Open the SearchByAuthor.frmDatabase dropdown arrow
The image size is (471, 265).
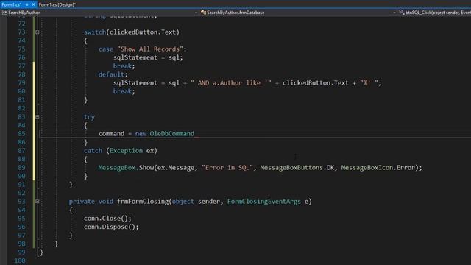click(394, 13)
